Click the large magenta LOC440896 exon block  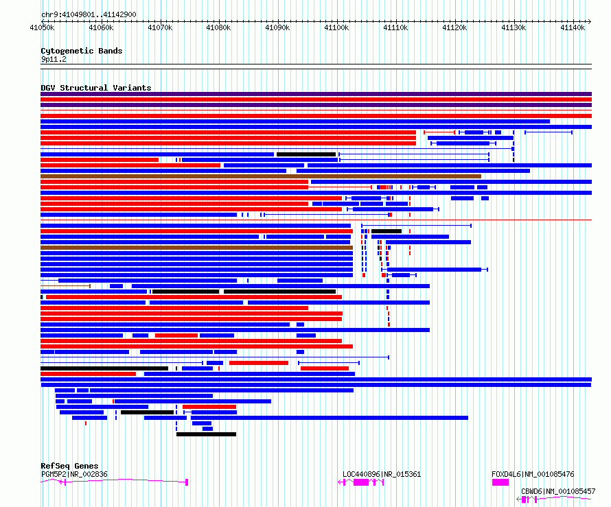tap(361, 482)
